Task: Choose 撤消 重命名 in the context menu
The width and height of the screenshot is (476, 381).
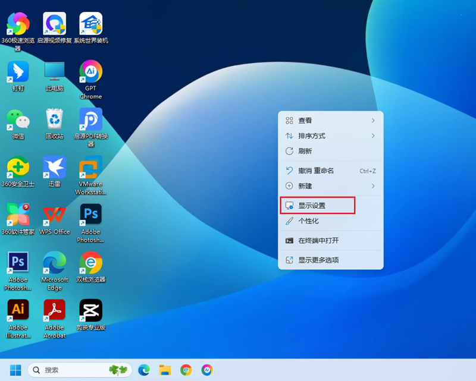Action: tap(331, 171)
